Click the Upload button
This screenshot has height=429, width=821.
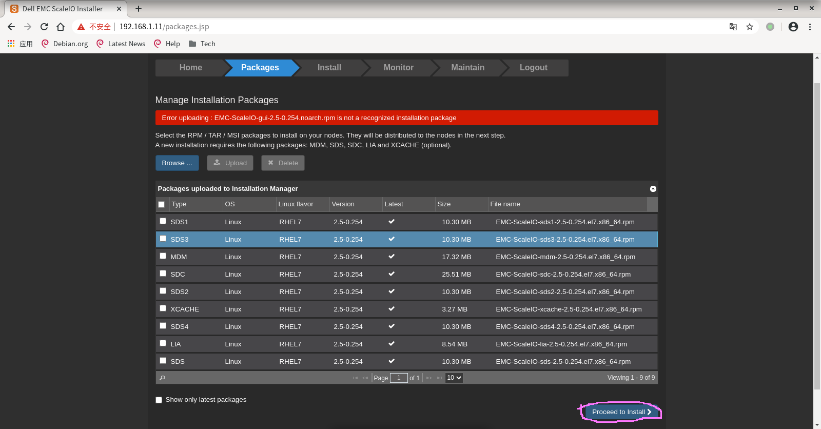click(x=230, y=163)
